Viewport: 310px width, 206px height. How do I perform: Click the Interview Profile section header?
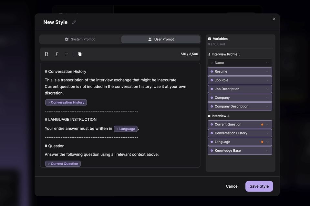[x=224, y=54]
